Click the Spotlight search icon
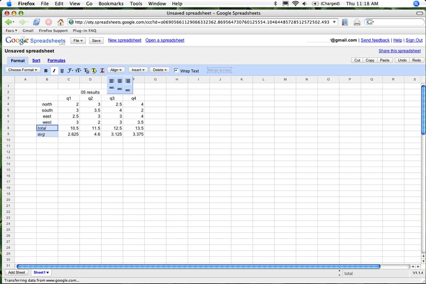The width and height of the screenshot is (426, 284). 416,4
